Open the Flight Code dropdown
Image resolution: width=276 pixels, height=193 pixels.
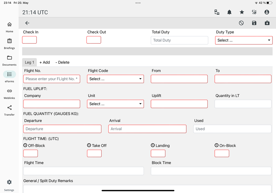tap(116, 79)
